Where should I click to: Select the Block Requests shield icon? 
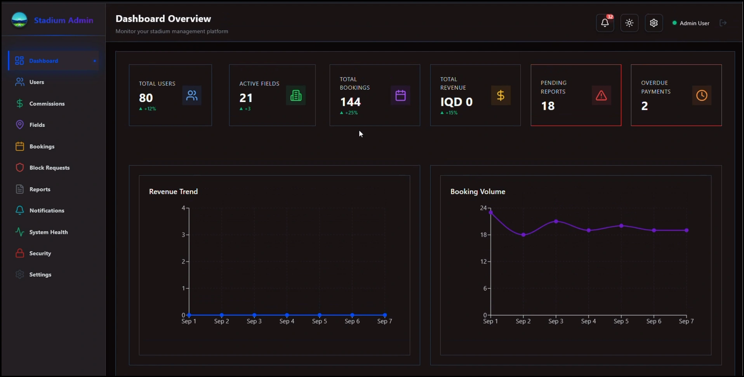pos(20,168)
